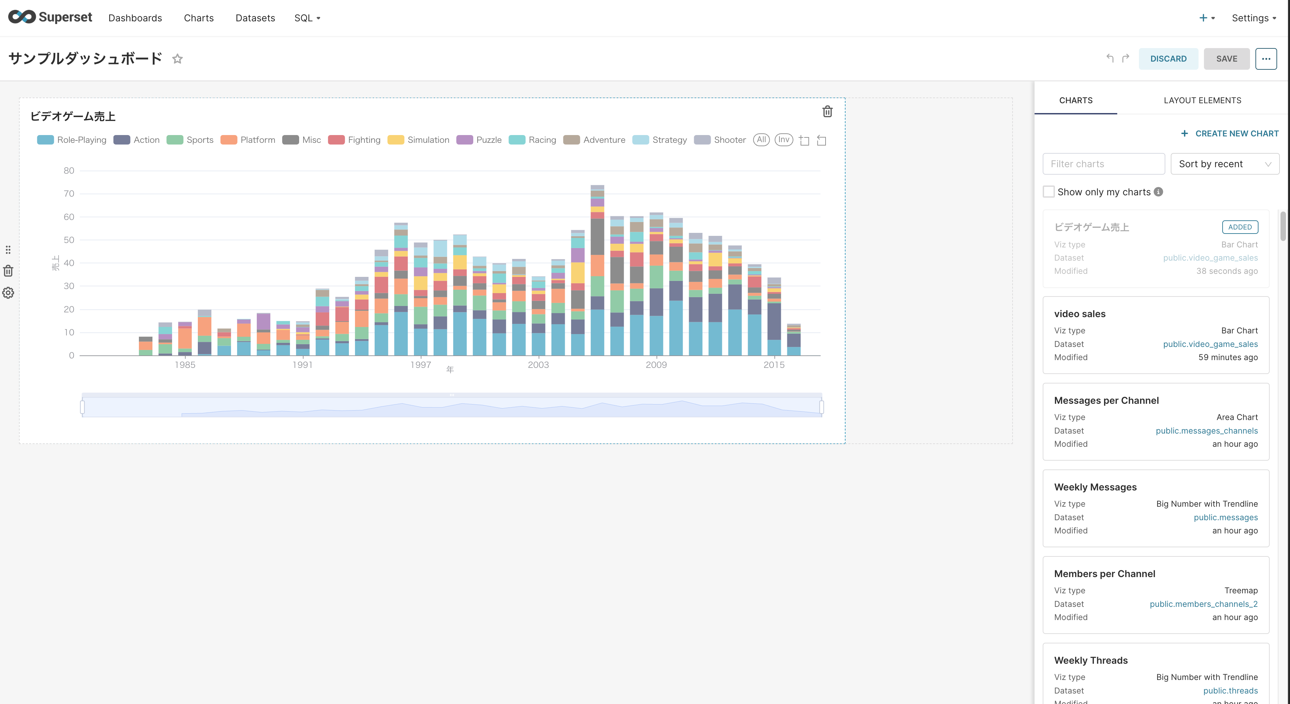Click the chart zoom reset icon
This screenshot has width=1290, height=704.
pyautogui.click(x=821, y=140)
